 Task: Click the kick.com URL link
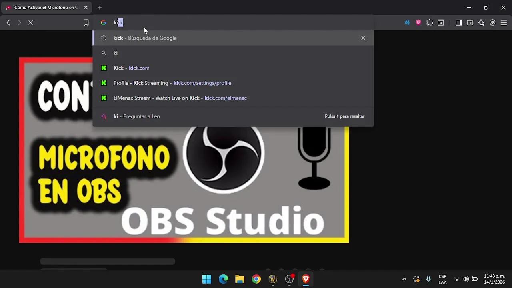(139, 68)
